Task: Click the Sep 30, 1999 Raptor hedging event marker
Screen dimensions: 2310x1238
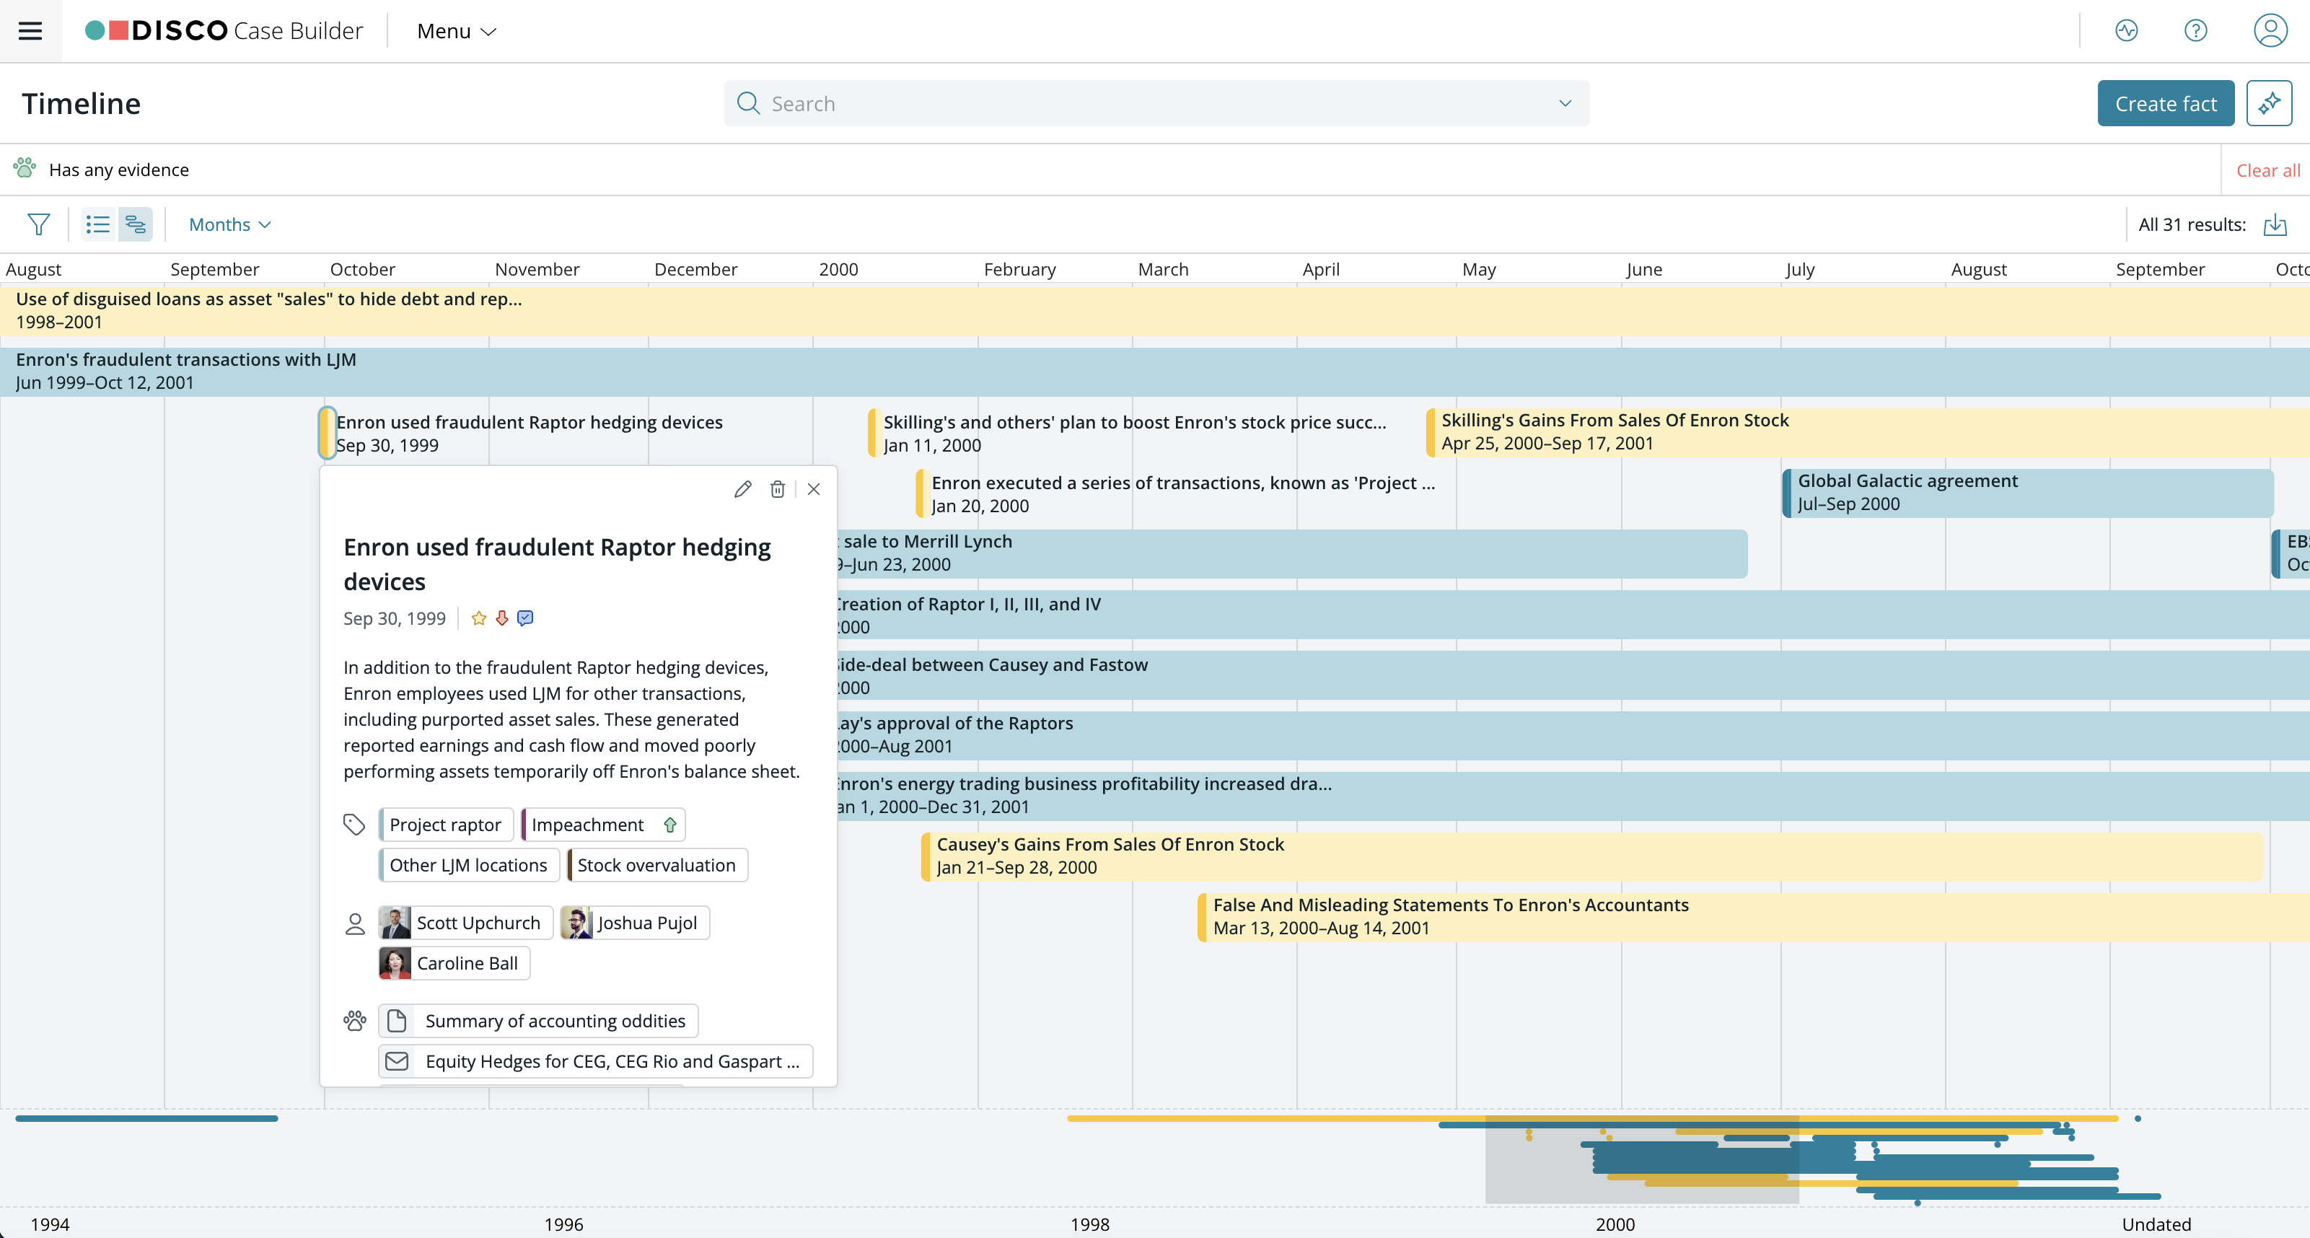Action: point(328,433)
